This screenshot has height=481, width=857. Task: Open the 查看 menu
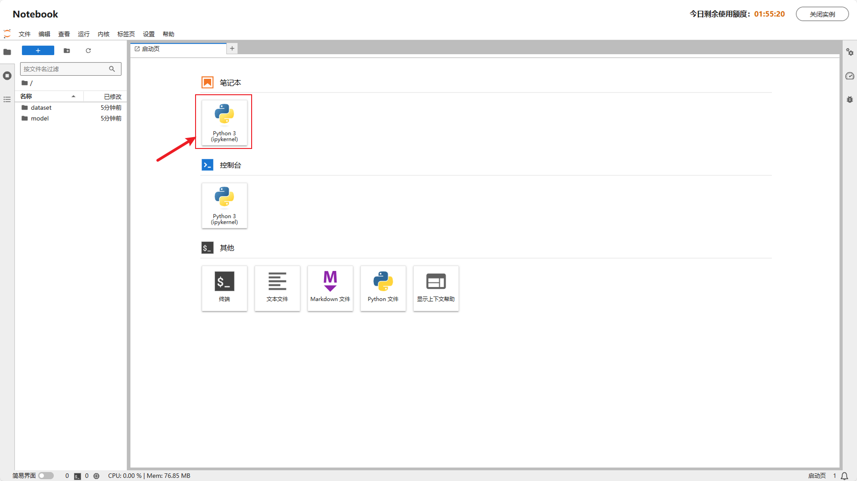tap(64, 34)
